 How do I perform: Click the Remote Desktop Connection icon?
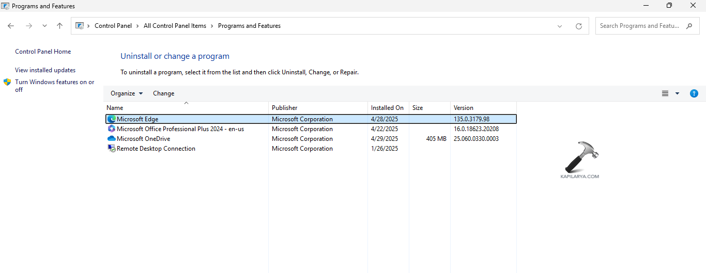111,149
